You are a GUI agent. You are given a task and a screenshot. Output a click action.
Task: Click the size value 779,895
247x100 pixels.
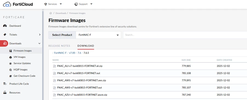(x=186, y=80)
